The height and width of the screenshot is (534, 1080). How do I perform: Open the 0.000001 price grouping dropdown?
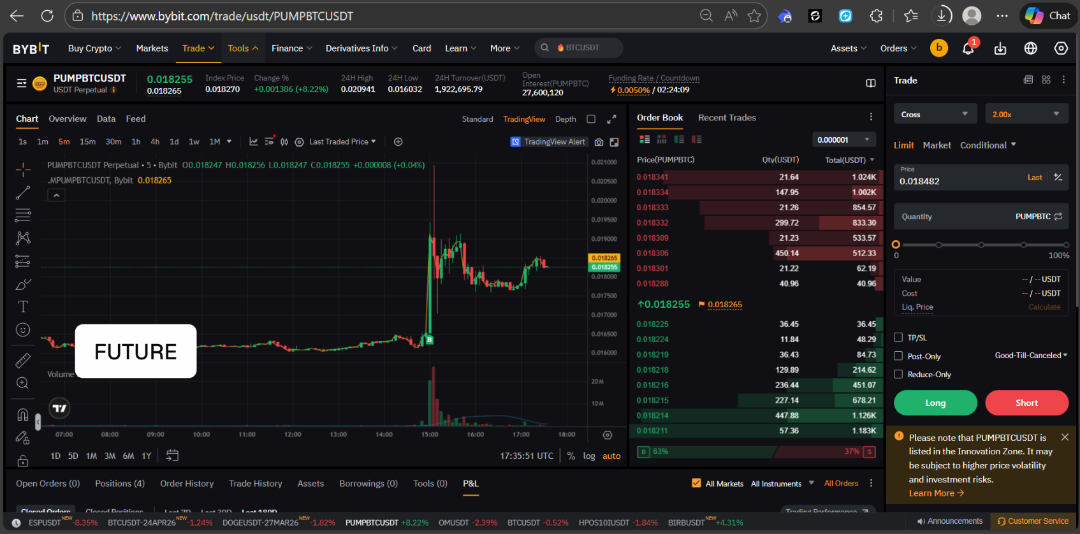[845, 140]
